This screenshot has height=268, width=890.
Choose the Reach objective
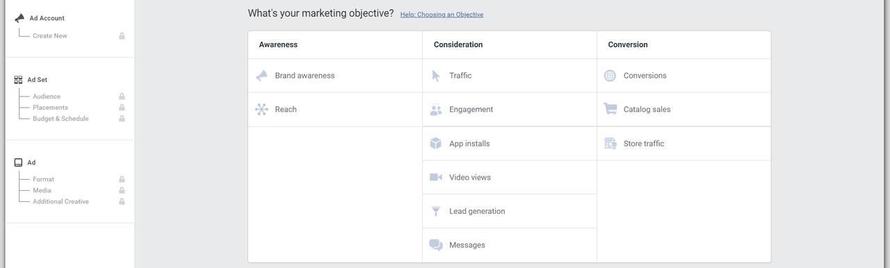click(x=335, y=110)
